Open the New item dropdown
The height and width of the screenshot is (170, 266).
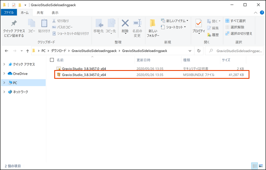(174, 21)
